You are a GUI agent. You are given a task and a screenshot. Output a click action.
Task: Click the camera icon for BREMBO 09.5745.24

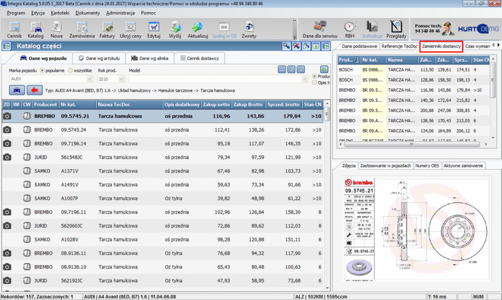pyautogui.click(x=7, y=130)
